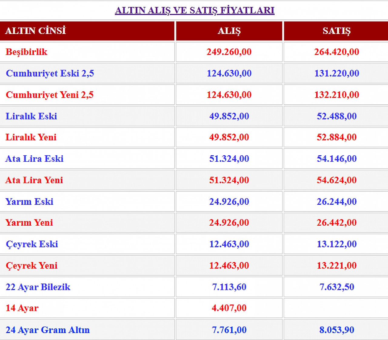This screenshot has width=388, height=340.
Task: Click Liralık Yeni satış price 52.884,00
Action: (336, 137)
